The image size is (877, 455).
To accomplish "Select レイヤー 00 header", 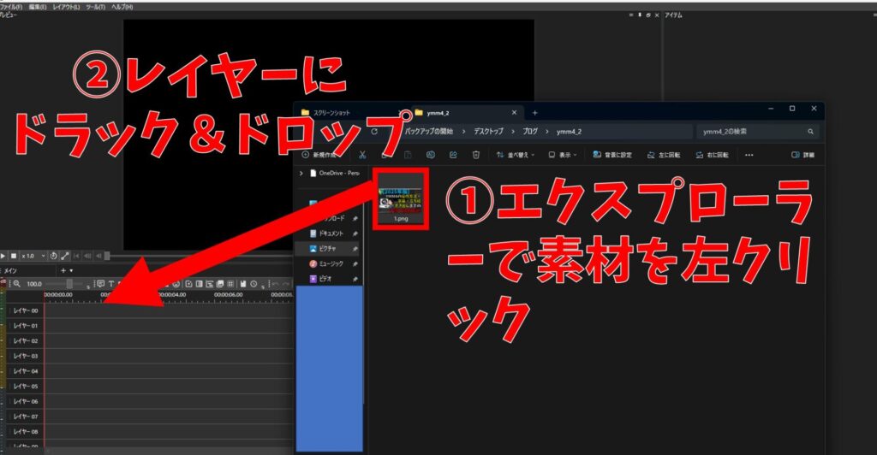I will point(26,310).
